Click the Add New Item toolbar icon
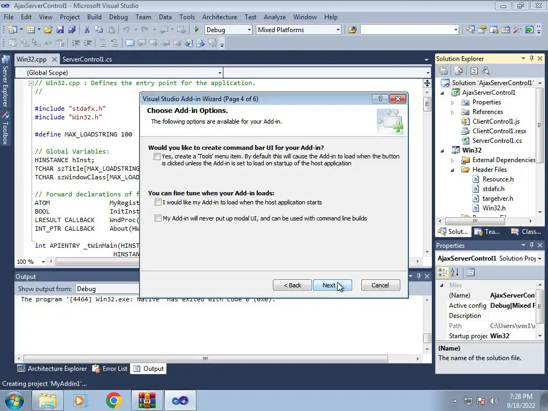 [31, 30]
